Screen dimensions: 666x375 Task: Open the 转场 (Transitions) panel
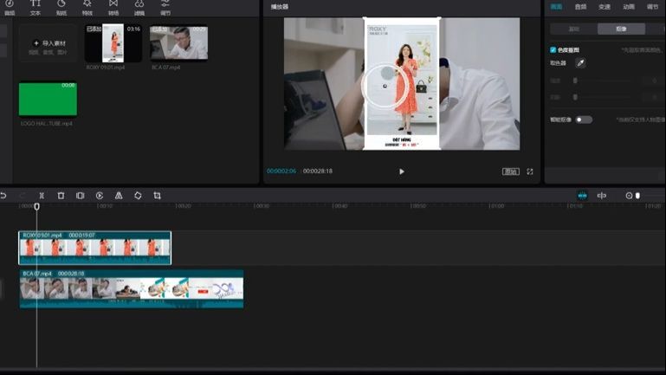(x=113, y=8)
